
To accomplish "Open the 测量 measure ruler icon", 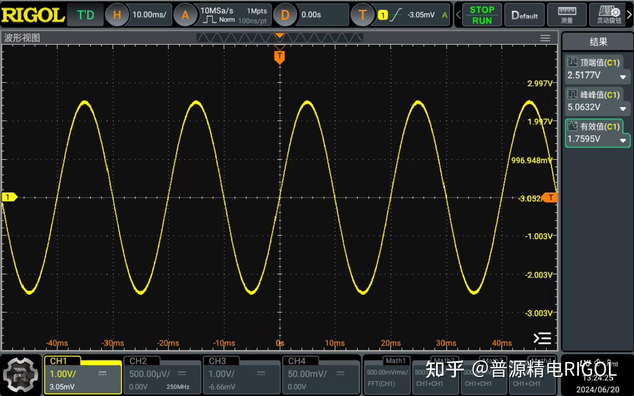I will coord(567,15).
